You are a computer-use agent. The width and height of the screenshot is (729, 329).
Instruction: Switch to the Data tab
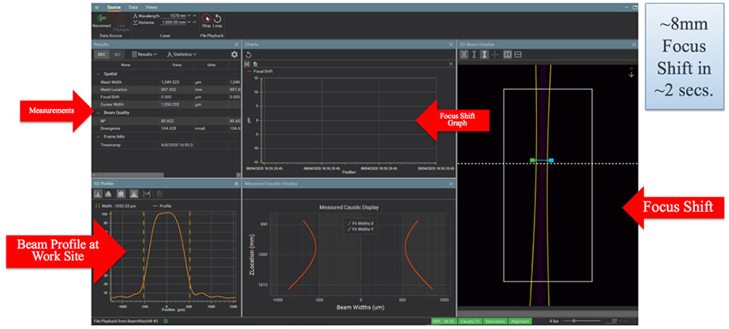click(134, 6)
